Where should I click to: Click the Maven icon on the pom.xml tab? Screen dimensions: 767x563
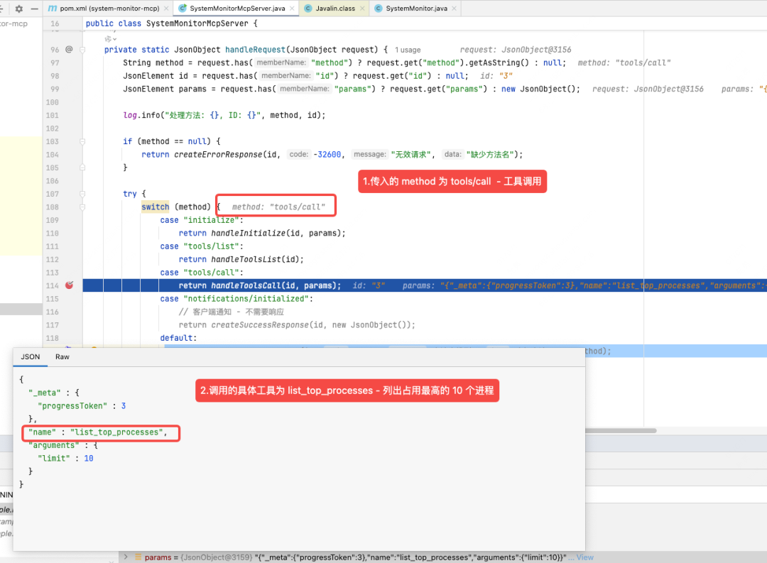52,9
